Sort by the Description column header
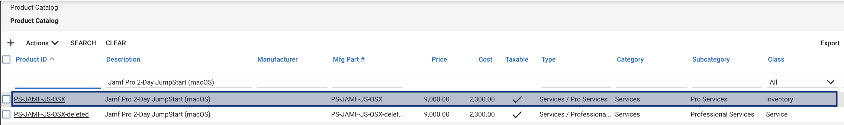This screenshot has width=844, height=125. coord(123,59)
